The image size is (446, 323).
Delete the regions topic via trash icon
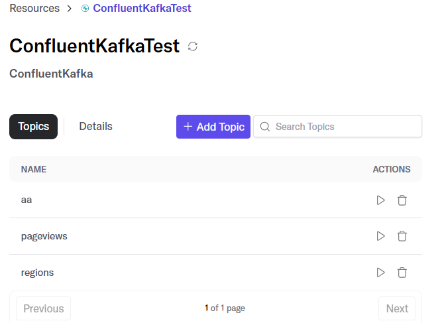pos(402,273)
